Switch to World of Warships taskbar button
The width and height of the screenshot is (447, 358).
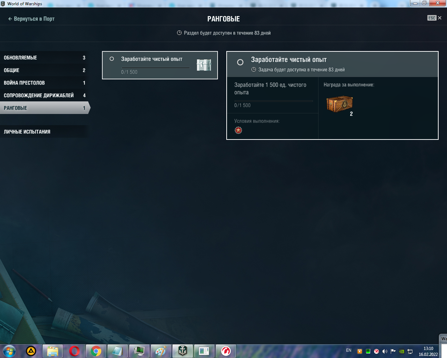point(183,351)
